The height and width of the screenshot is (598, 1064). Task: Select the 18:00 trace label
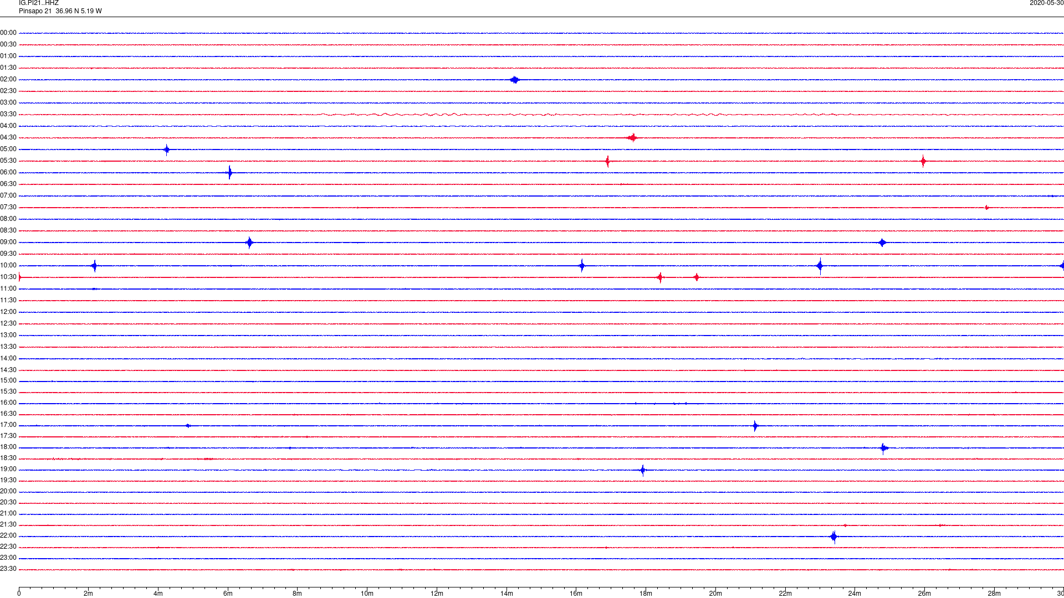8,447
